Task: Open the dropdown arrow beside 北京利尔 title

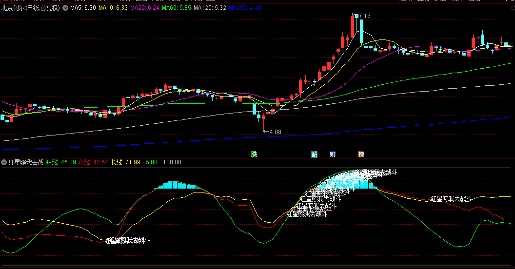Action: 65,8
